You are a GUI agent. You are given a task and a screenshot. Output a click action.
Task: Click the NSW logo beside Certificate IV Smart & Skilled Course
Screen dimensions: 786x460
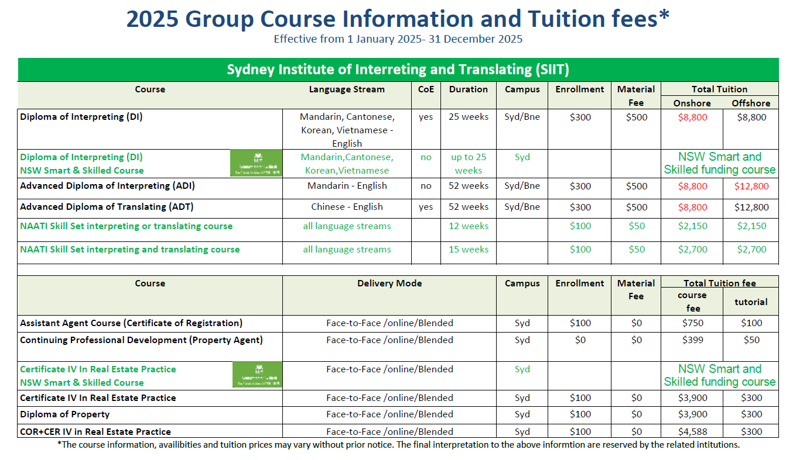coord(257,375)
